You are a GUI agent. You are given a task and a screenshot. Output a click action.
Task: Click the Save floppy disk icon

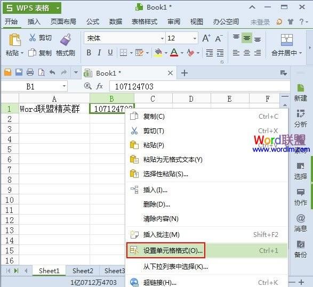(x=19, y=72)
